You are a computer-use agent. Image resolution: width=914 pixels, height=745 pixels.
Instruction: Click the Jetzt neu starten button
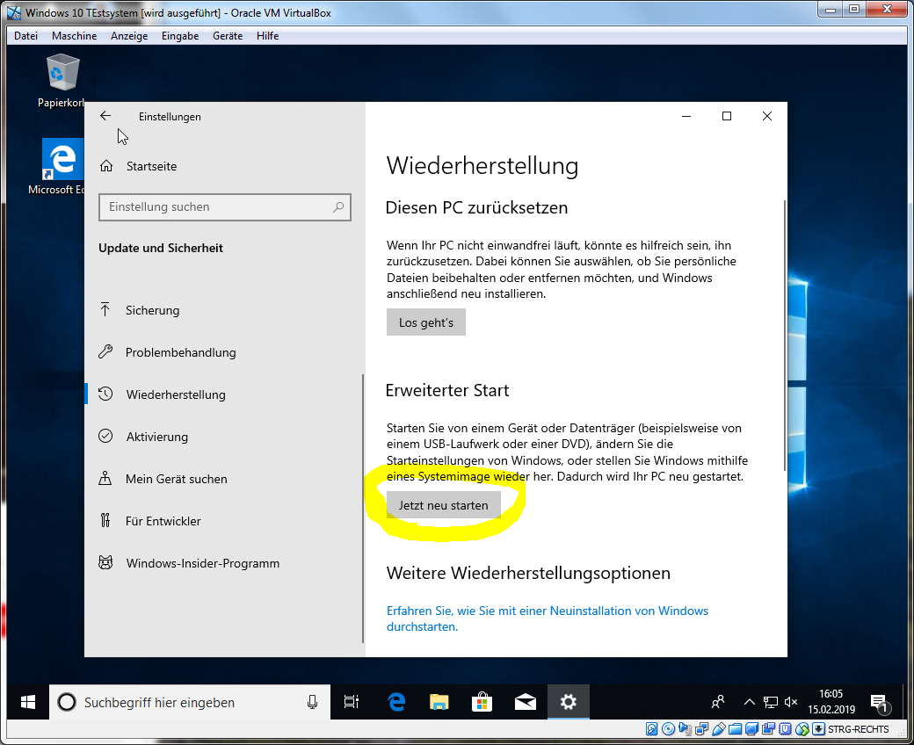[443, 505]
